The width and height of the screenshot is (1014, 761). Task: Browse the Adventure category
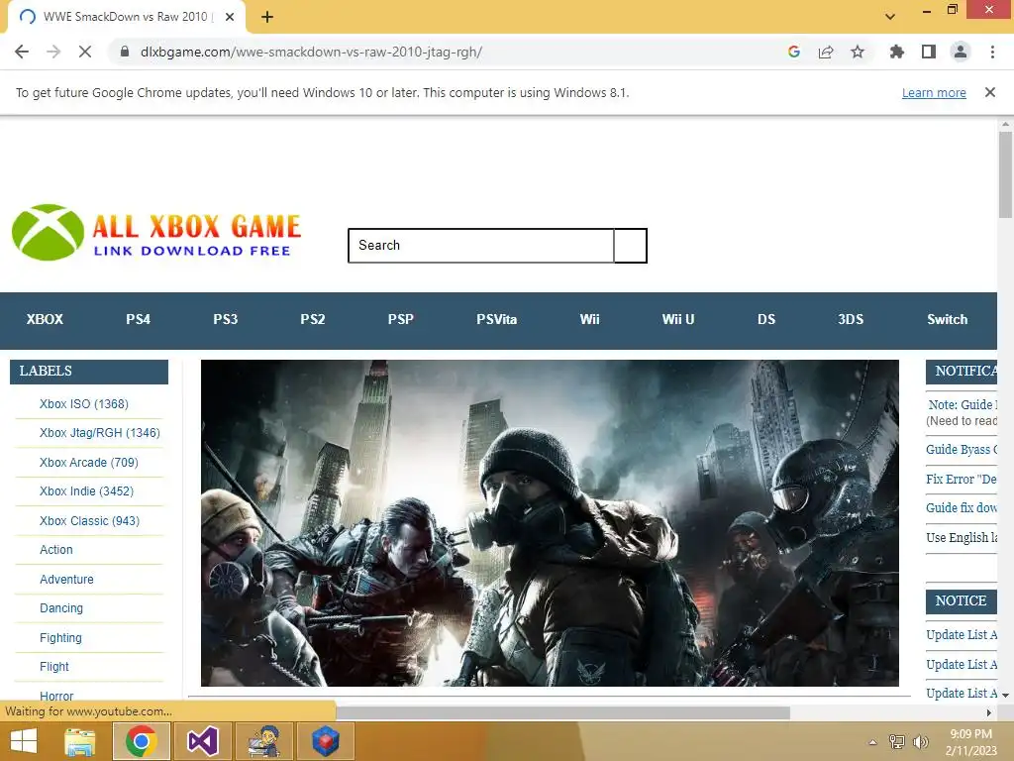(x=66, y=579)
